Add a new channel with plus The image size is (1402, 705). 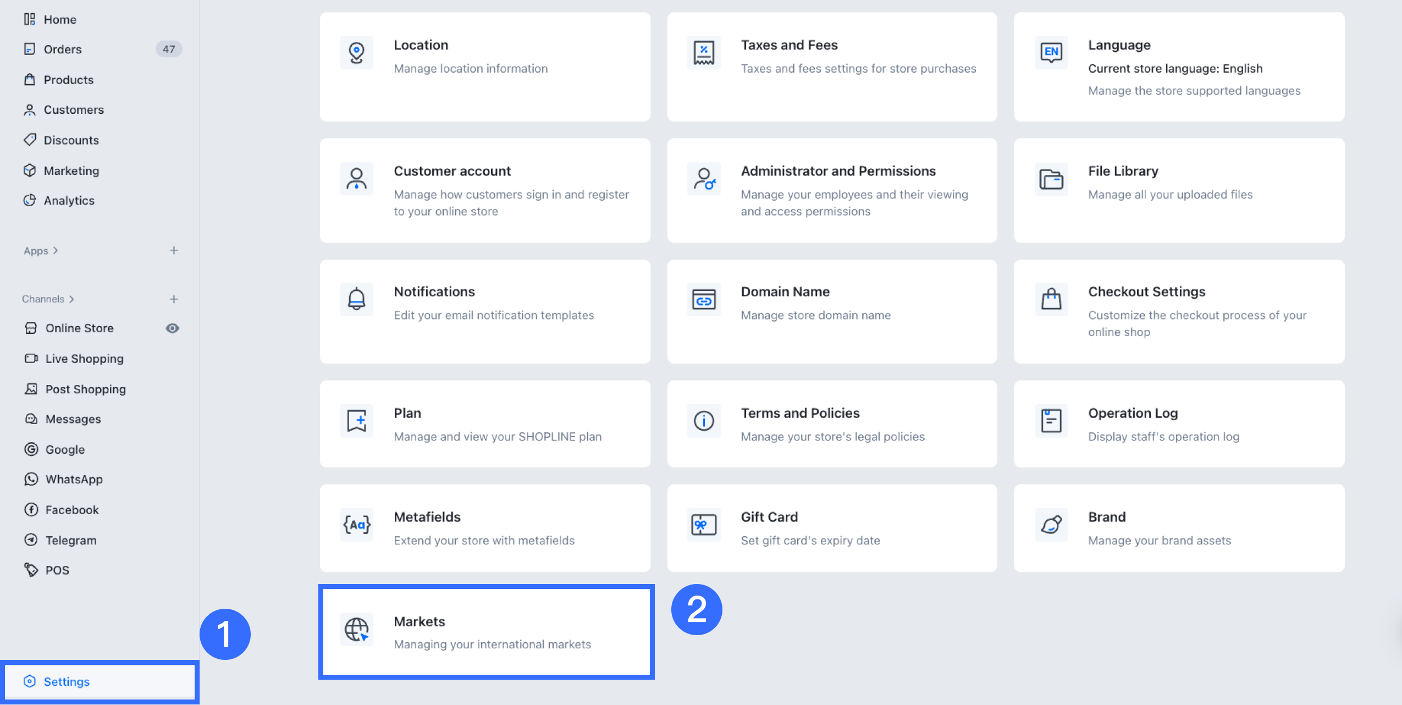point(174,299)
